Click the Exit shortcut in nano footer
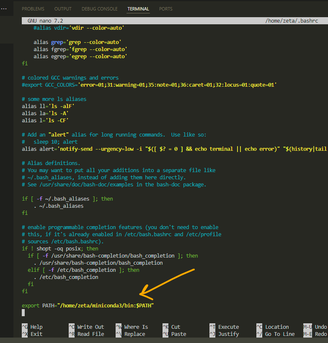This screenshot has width=328, height=343. (36, 334)
